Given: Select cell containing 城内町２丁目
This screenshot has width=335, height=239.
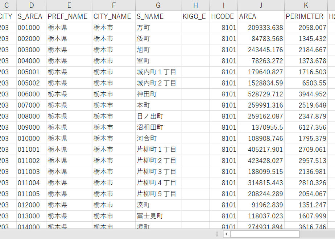Looking at the screenshot, I should 158,83.
